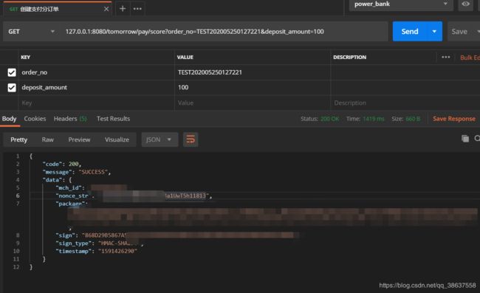Click the VALUE column header
480x293 pixels.
tap(185, 57)
